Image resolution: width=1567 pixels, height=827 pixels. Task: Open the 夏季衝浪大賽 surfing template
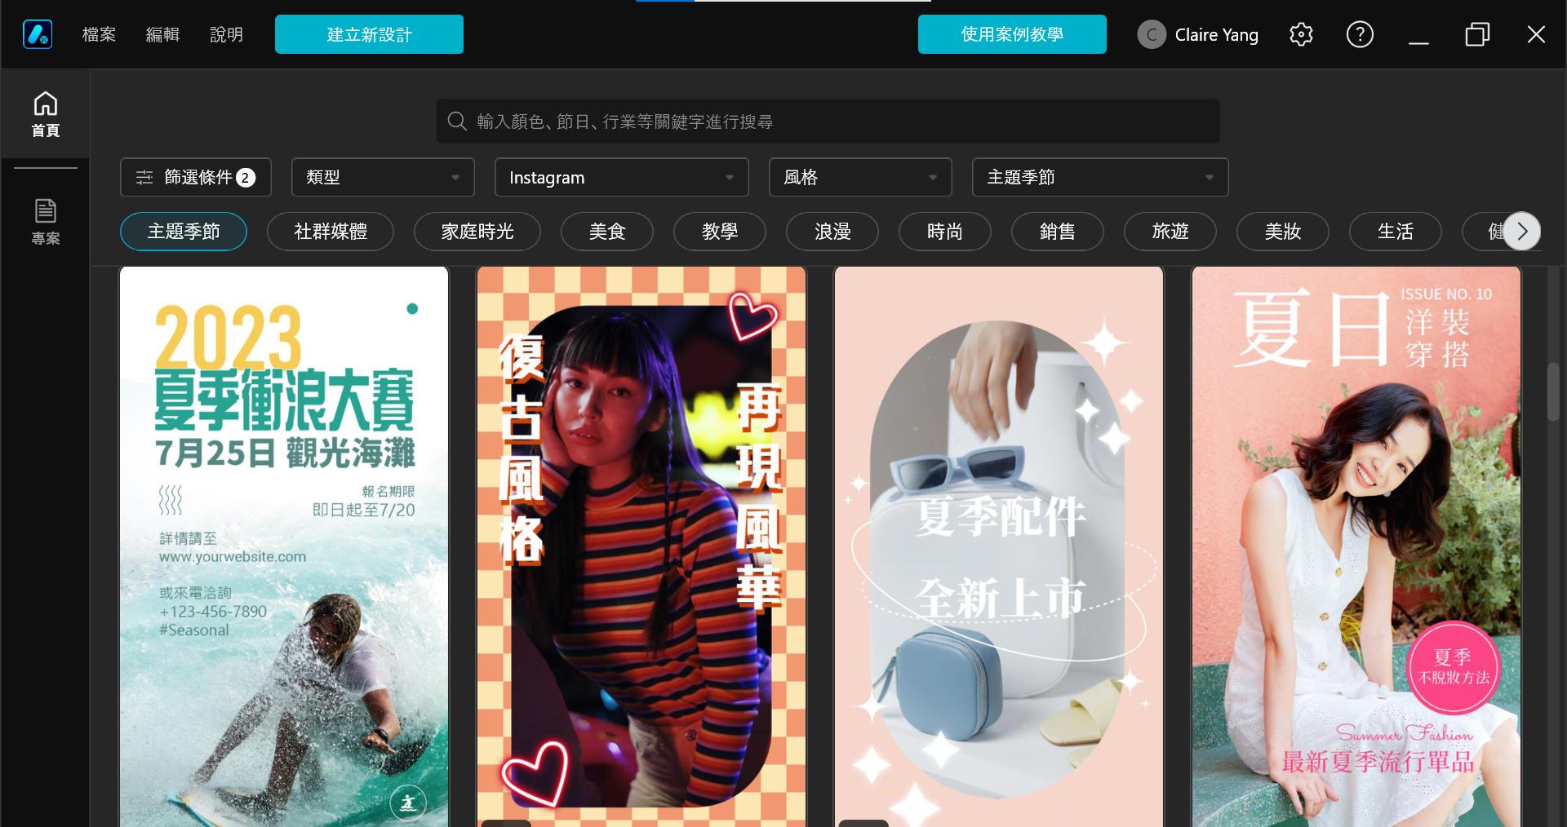click(x=284, y=546)
